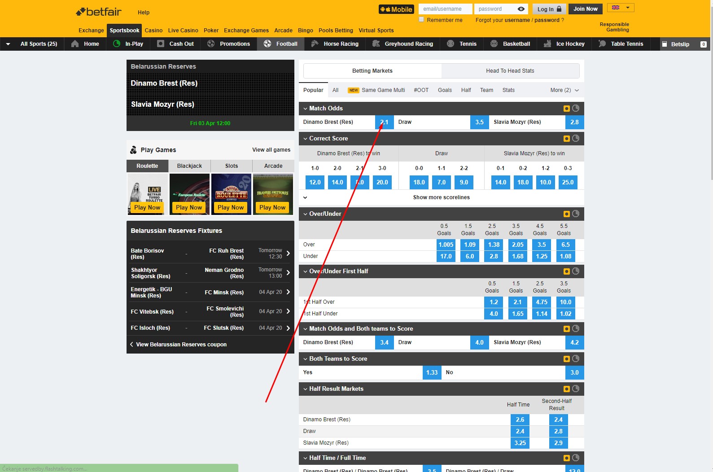Select 1-0 correct score odds 12.0
Viewport: 713px width, 472px height.
pos(315,182)
